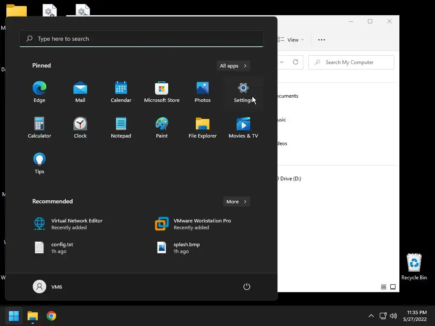The height and width of the screenshot is (326, 435).
Task: Launch Google Chrome from the taskbar
Action: (x=51, y=316)
